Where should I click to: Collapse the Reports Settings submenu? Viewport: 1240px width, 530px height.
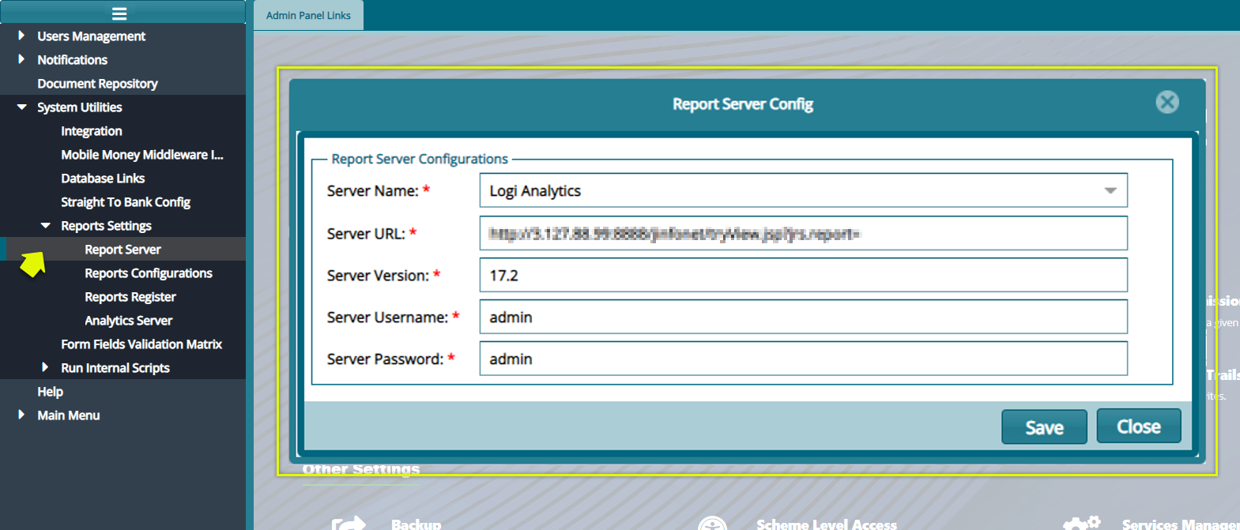(45, 225)
